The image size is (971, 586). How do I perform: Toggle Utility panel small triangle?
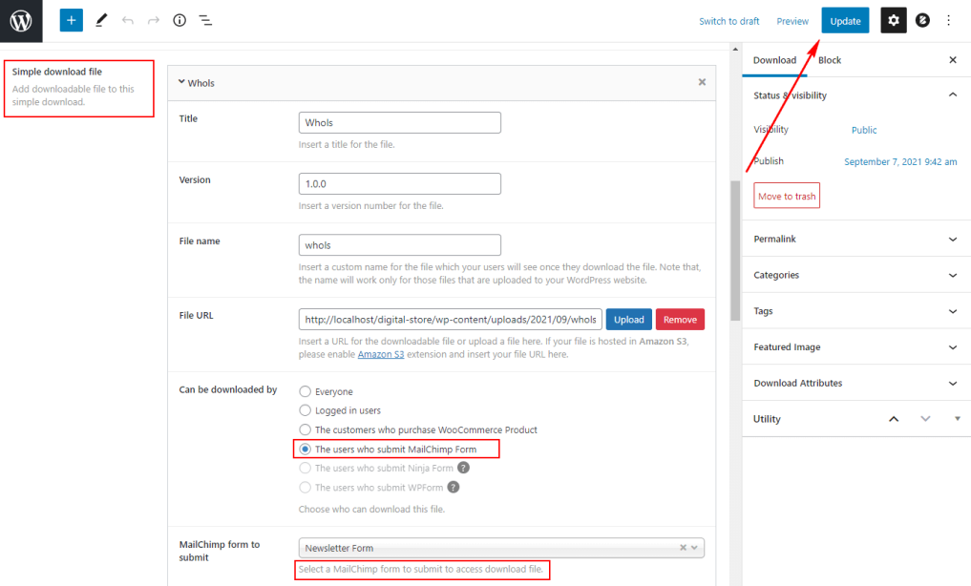[958, 419]
